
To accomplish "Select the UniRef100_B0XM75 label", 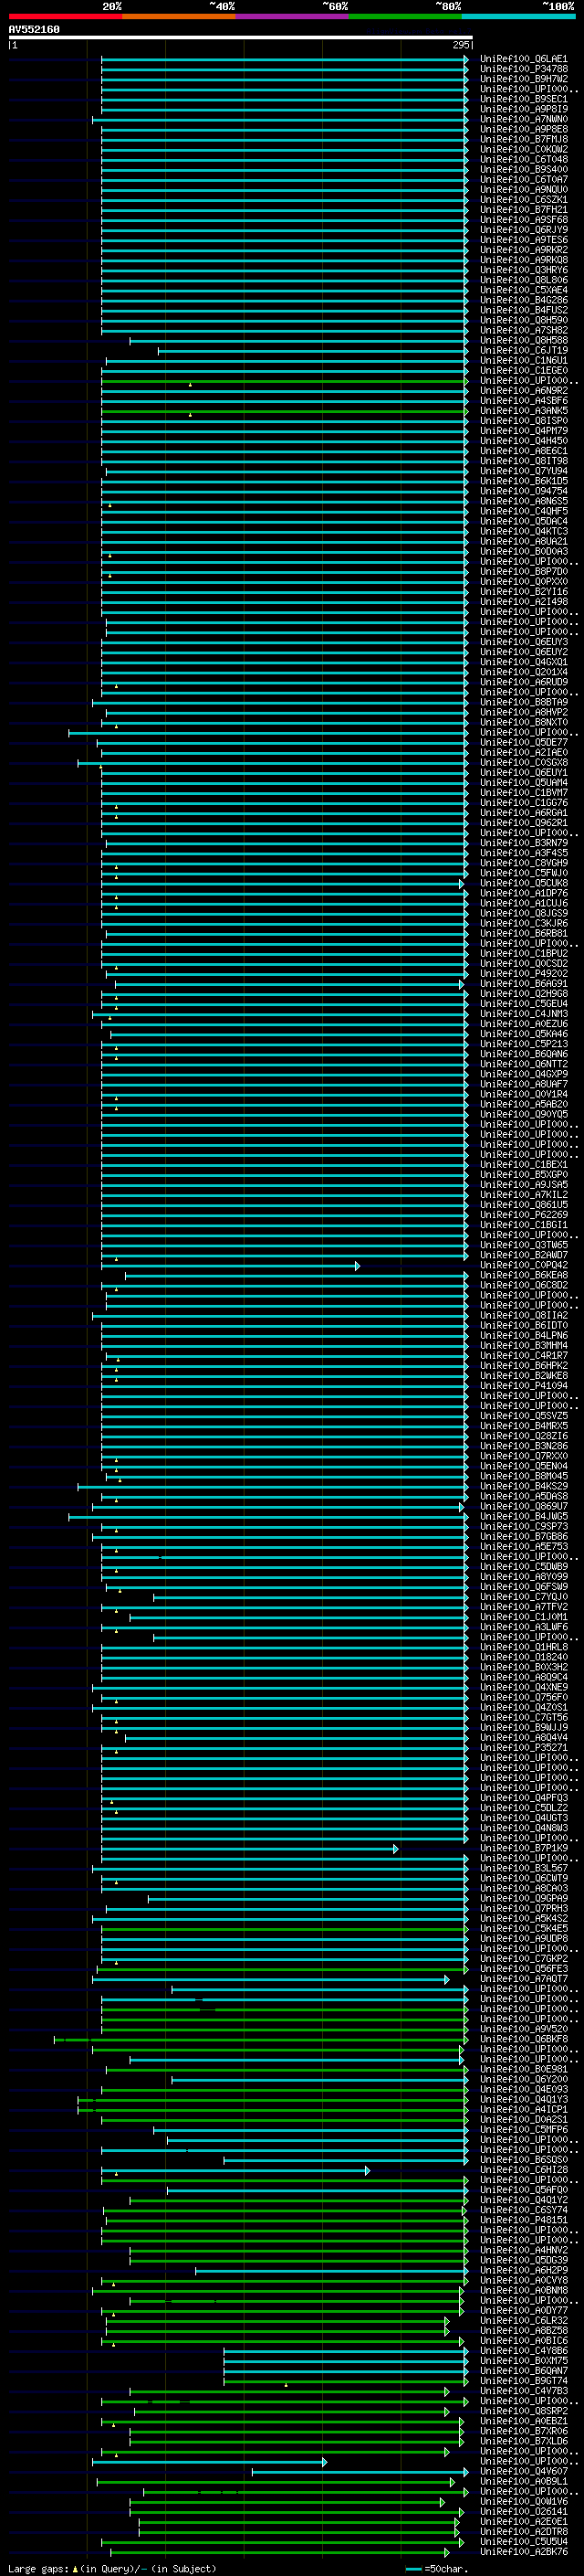I will click(x=523, y=2361).
